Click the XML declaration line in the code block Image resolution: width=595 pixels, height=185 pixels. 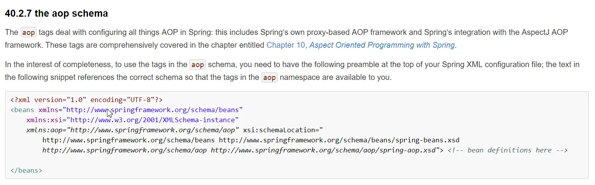86,100
